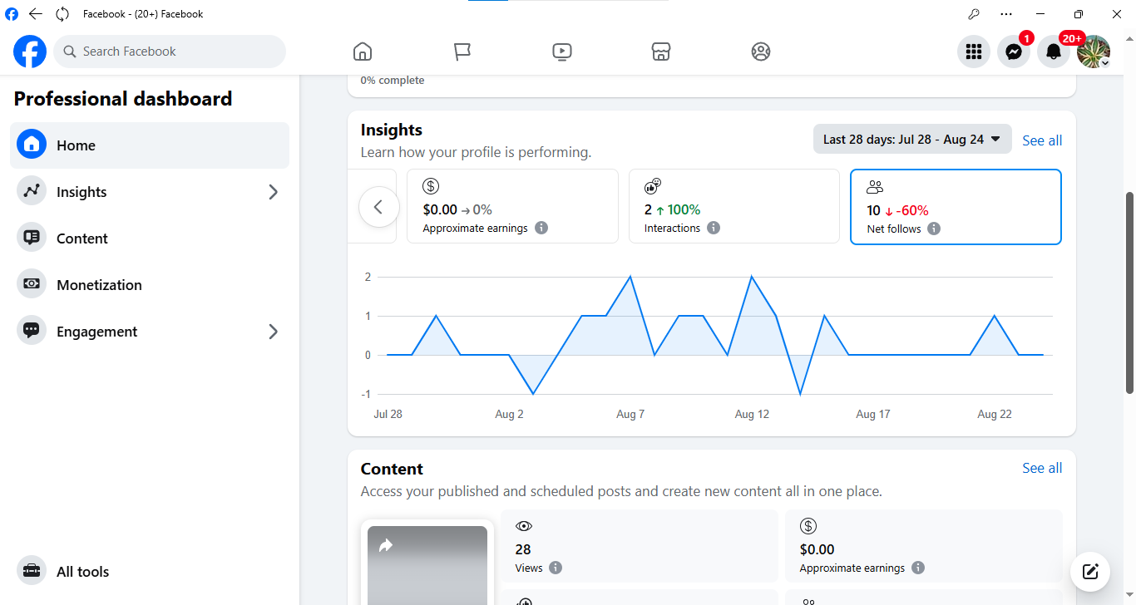Click previous arrow on insights cards carousel
Image resolution: width=1136 pixels, height=605 pixels.
point(378,207)
